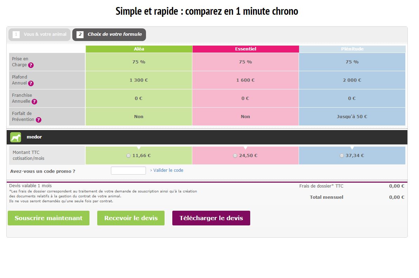Select the 11,66 € Aléa radio button
The width and height of the screenshot is (419, 278).
(x=128, y=156)
